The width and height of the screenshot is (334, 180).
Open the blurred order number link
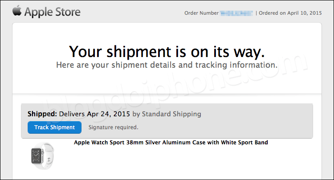coord(236,13)
